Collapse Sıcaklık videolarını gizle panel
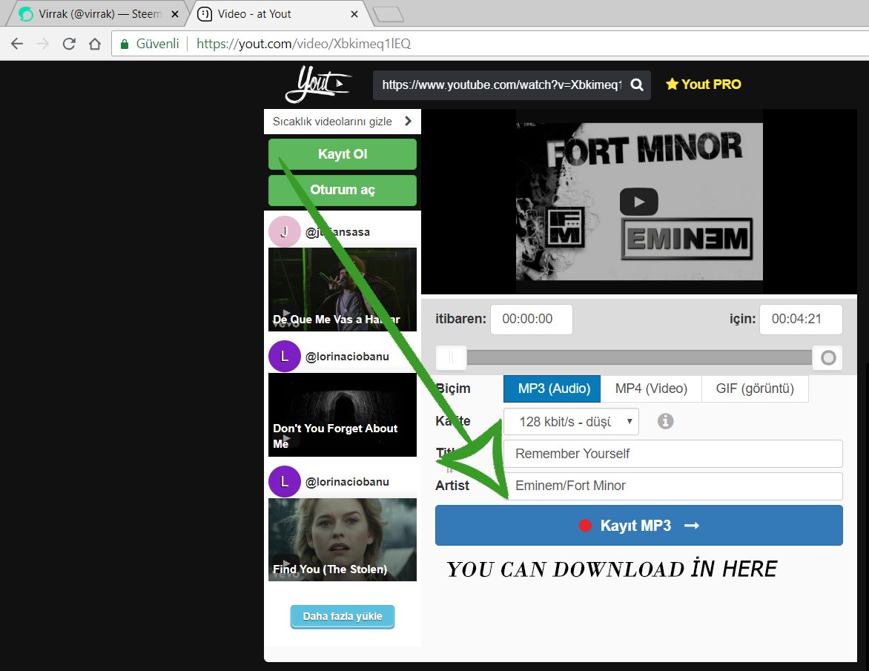The height and width of the screenshot is (671, 869). pos(343,122)
